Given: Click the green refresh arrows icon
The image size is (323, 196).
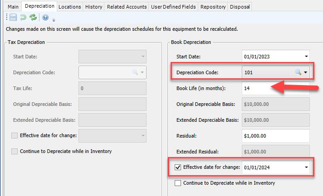Looking at the screenshot, I should pyautogui.click(x=33, y=17).
